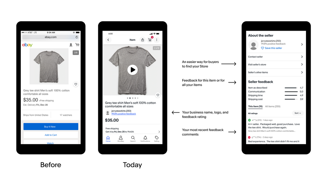Viewport: 329px width, 185px height.
Task: Toggle heart favorite on the Today screen image
Action: [158, 95]
